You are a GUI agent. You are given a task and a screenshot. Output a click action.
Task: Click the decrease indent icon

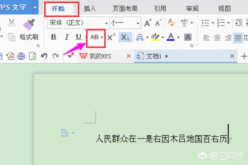239,23
